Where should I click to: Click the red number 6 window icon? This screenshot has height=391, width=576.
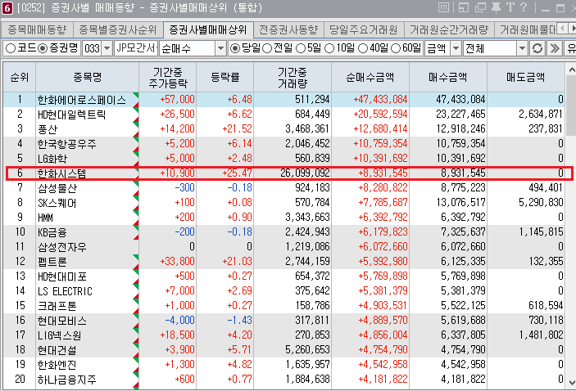tap(7, 7)
